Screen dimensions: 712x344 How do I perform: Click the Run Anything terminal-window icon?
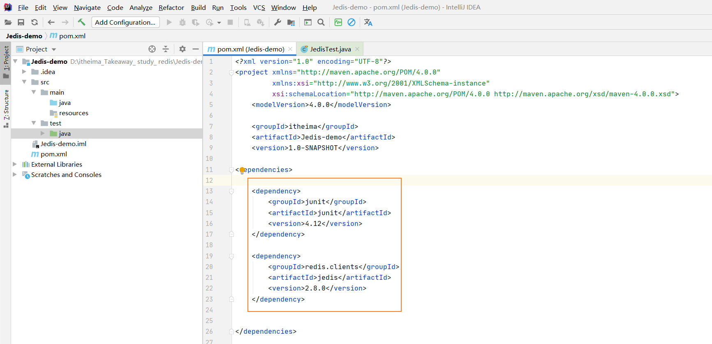[x=308, y=22]
